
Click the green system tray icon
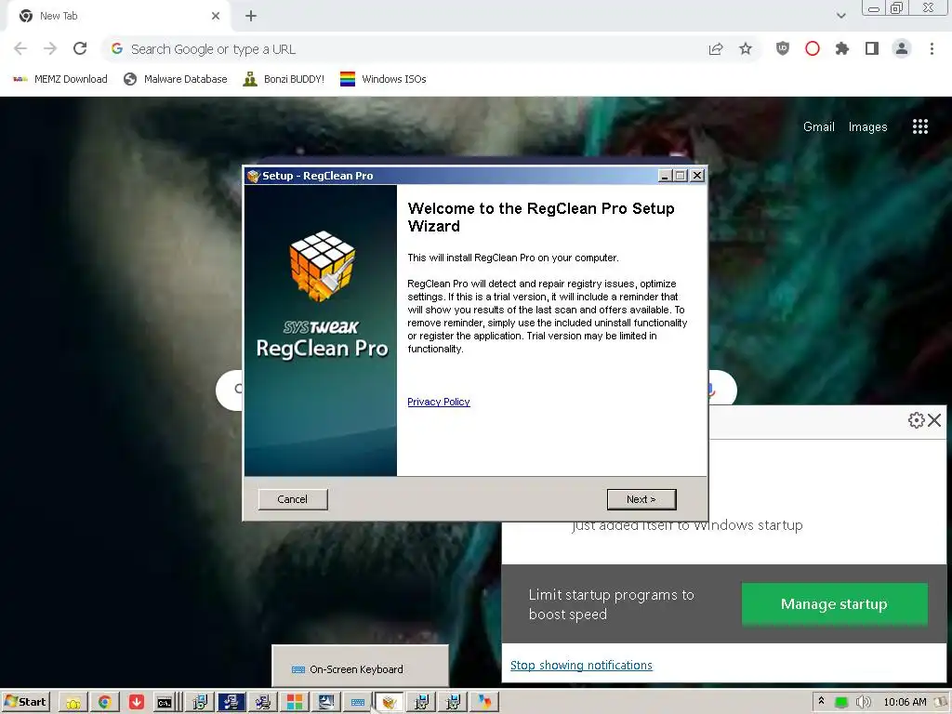pyautogui.click(x=840, y=703)
